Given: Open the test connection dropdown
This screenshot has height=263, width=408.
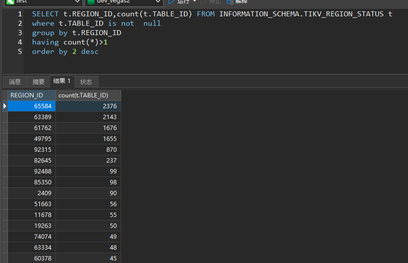Looking at the screenshot, I should coord(77,2).
